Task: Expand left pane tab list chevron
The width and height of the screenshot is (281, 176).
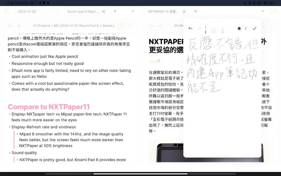Action: (x=133, y=11)
